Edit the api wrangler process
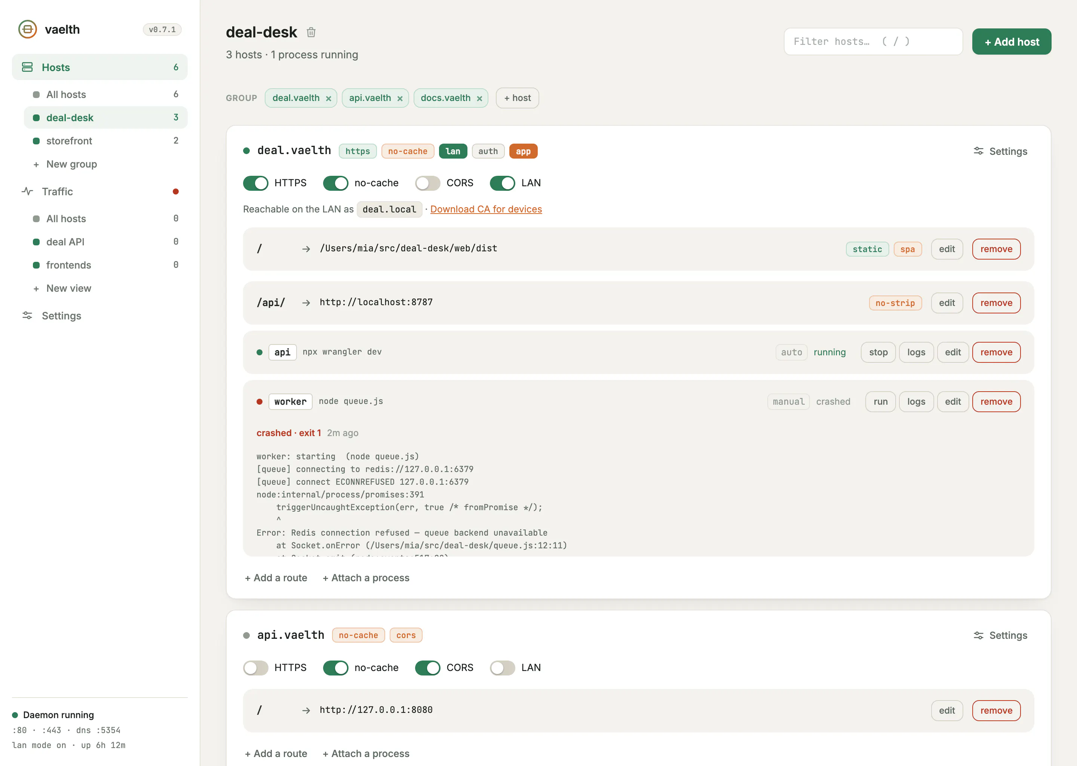 coord(953,352)
